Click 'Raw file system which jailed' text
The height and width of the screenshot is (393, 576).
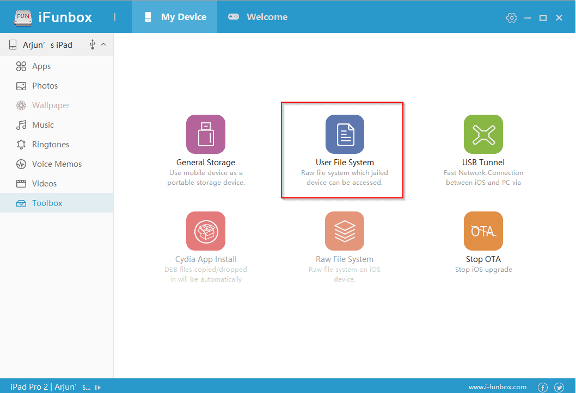click(345, 173)
